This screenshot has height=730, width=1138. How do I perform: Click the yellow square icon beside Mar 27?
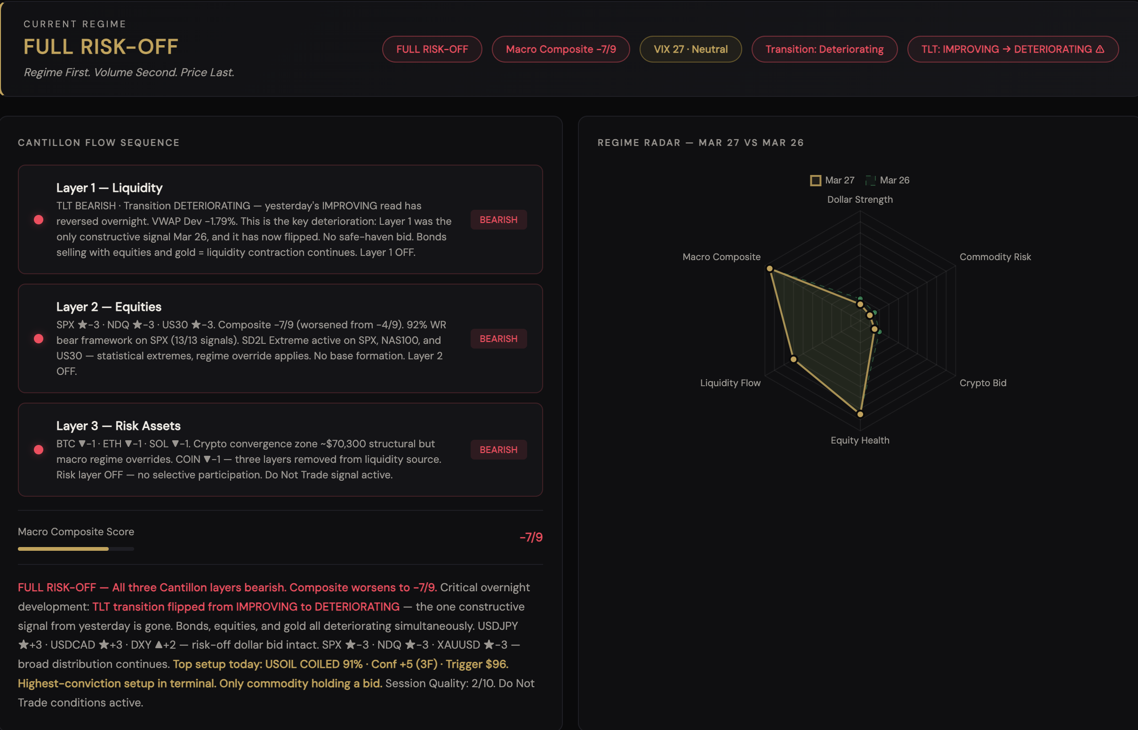pos(816,180)
